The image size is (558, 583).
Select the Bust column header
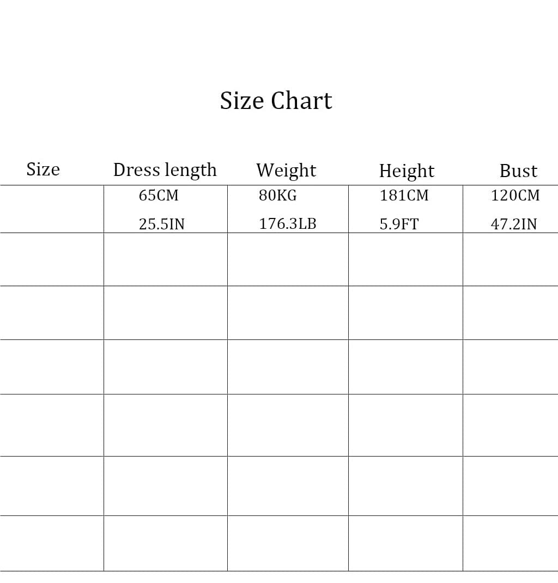[518, 171]
